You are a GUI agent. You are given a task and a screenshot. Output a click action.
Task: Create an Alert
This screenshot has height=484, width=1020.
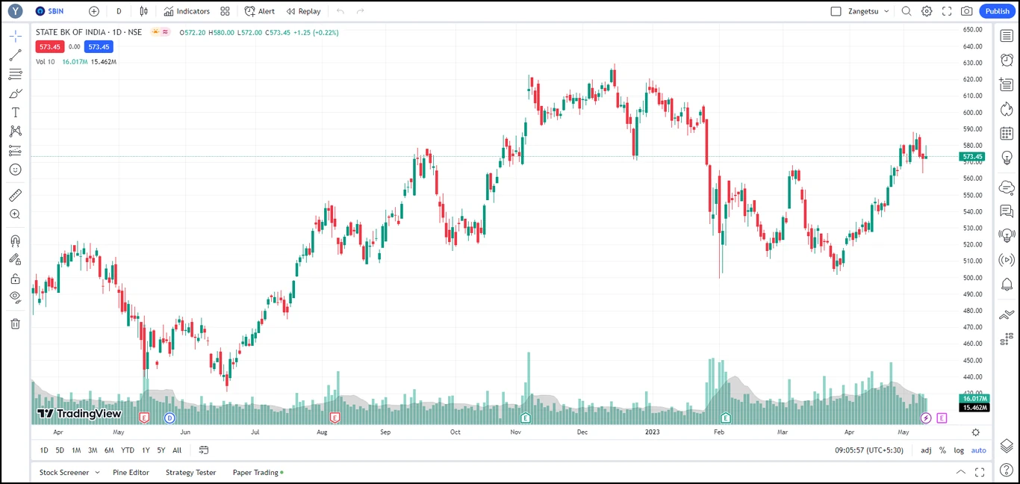(260, 11)
